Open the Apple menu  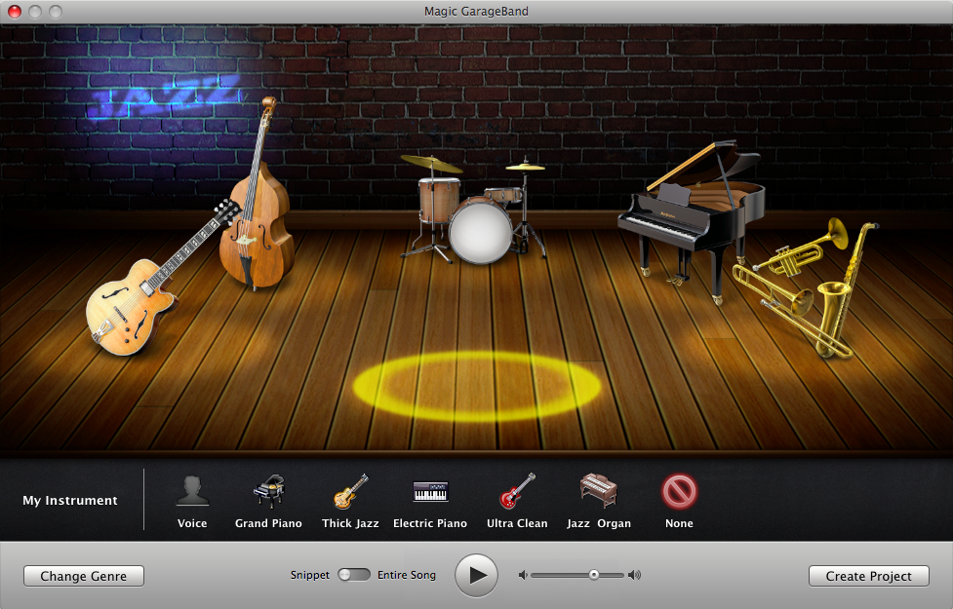coord(13,12)
